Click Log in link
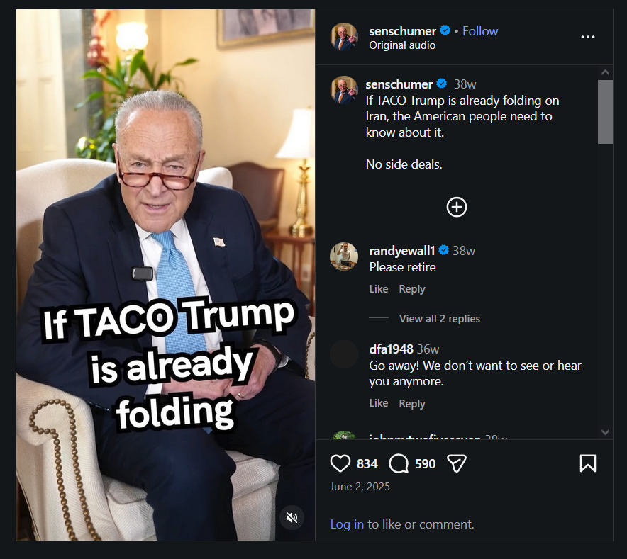This screenshot has width=627, height=559. (x=347, y=524)
